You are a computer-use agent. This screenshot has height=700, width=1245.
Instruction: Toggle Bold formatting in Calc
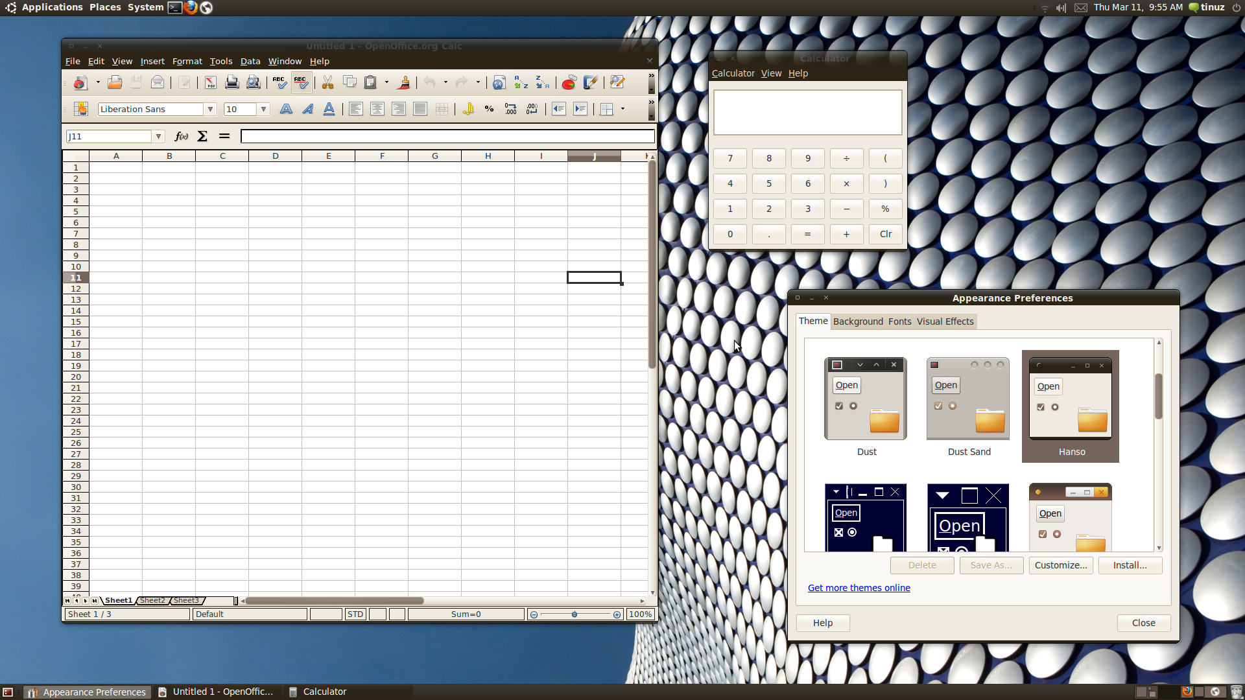[286, 109]
